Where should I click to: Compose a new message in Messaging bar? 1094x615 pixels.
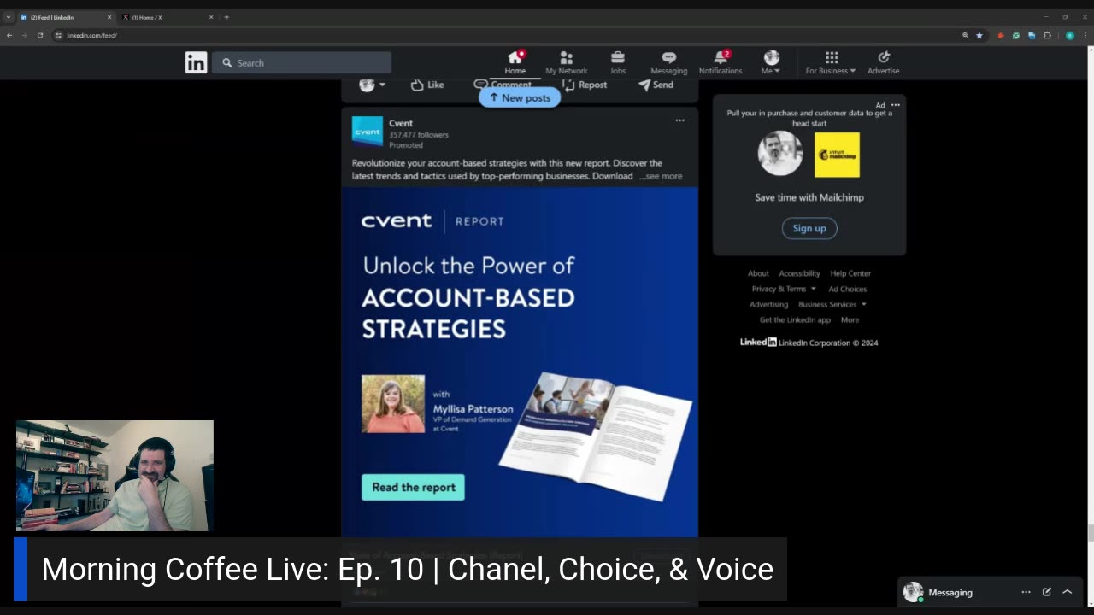pyautogui.click(x=1046, y=592)
